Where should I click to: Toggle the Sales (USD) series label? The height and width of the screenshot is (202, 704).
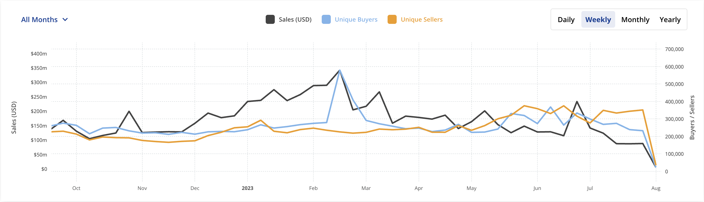click(295, 20)
